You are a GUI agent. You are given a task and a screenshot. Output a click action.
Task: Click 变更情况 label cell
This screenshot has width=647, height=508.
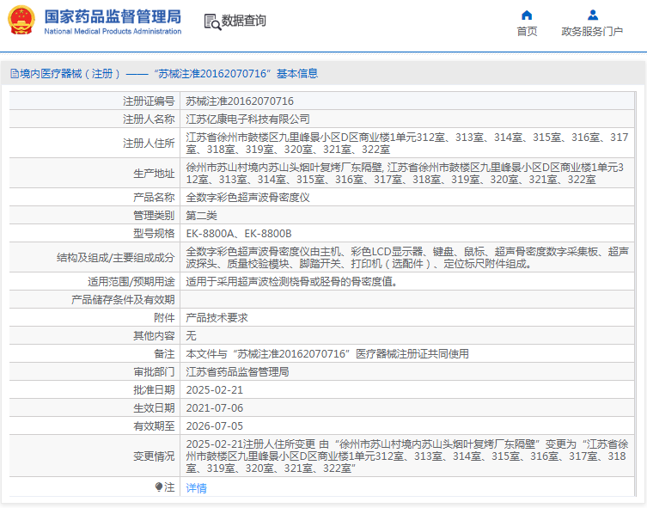tap(95, 456)
